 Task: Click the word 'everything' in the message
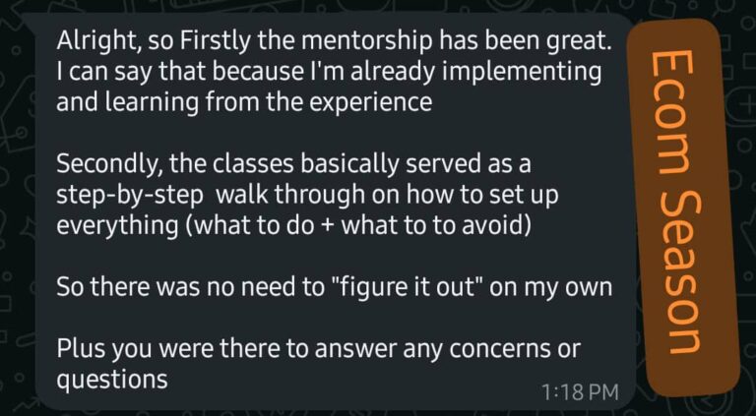tap(117, 226)
